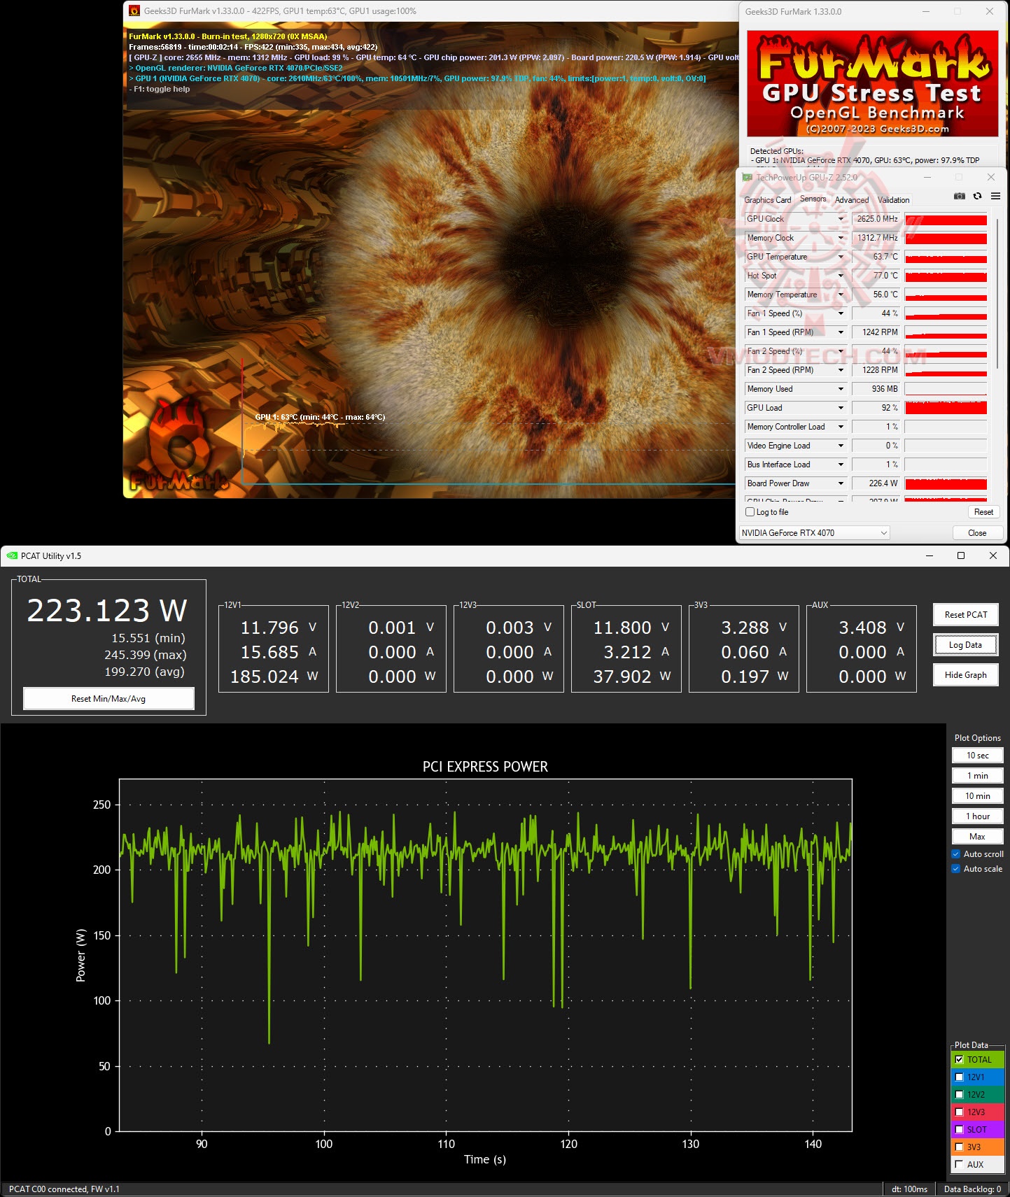This screenshot has width=1010, height=1197.
Task: Set plot range to 10 min
Action: tap(977, 796)
